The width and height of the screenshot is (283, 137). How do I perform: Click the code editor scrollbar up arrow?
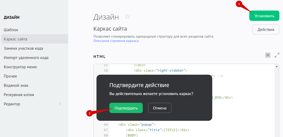pos(277,66)
